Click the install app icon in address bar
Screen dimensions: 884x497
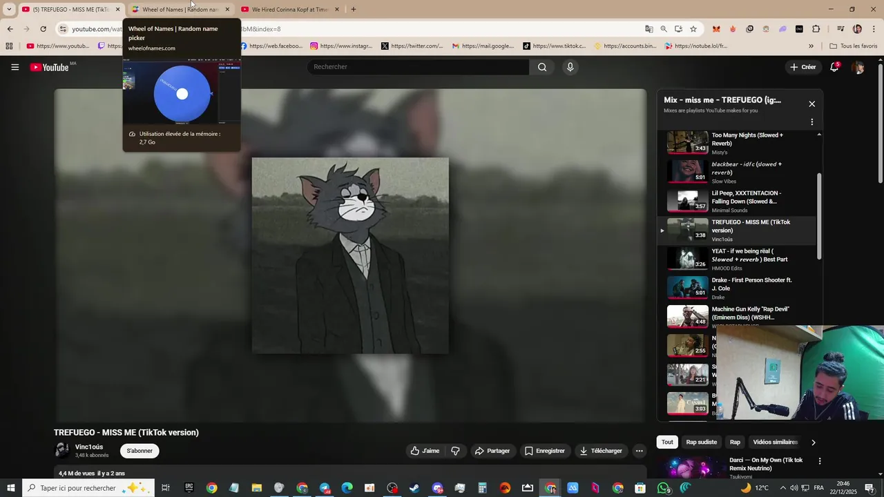pos(678,29)
